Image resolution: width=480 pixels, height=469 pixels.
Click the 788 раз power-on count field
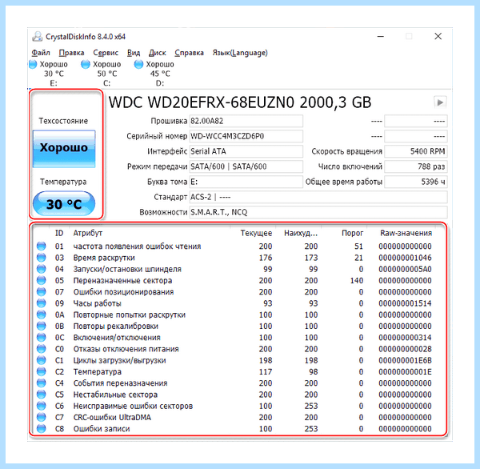[416, 166]
